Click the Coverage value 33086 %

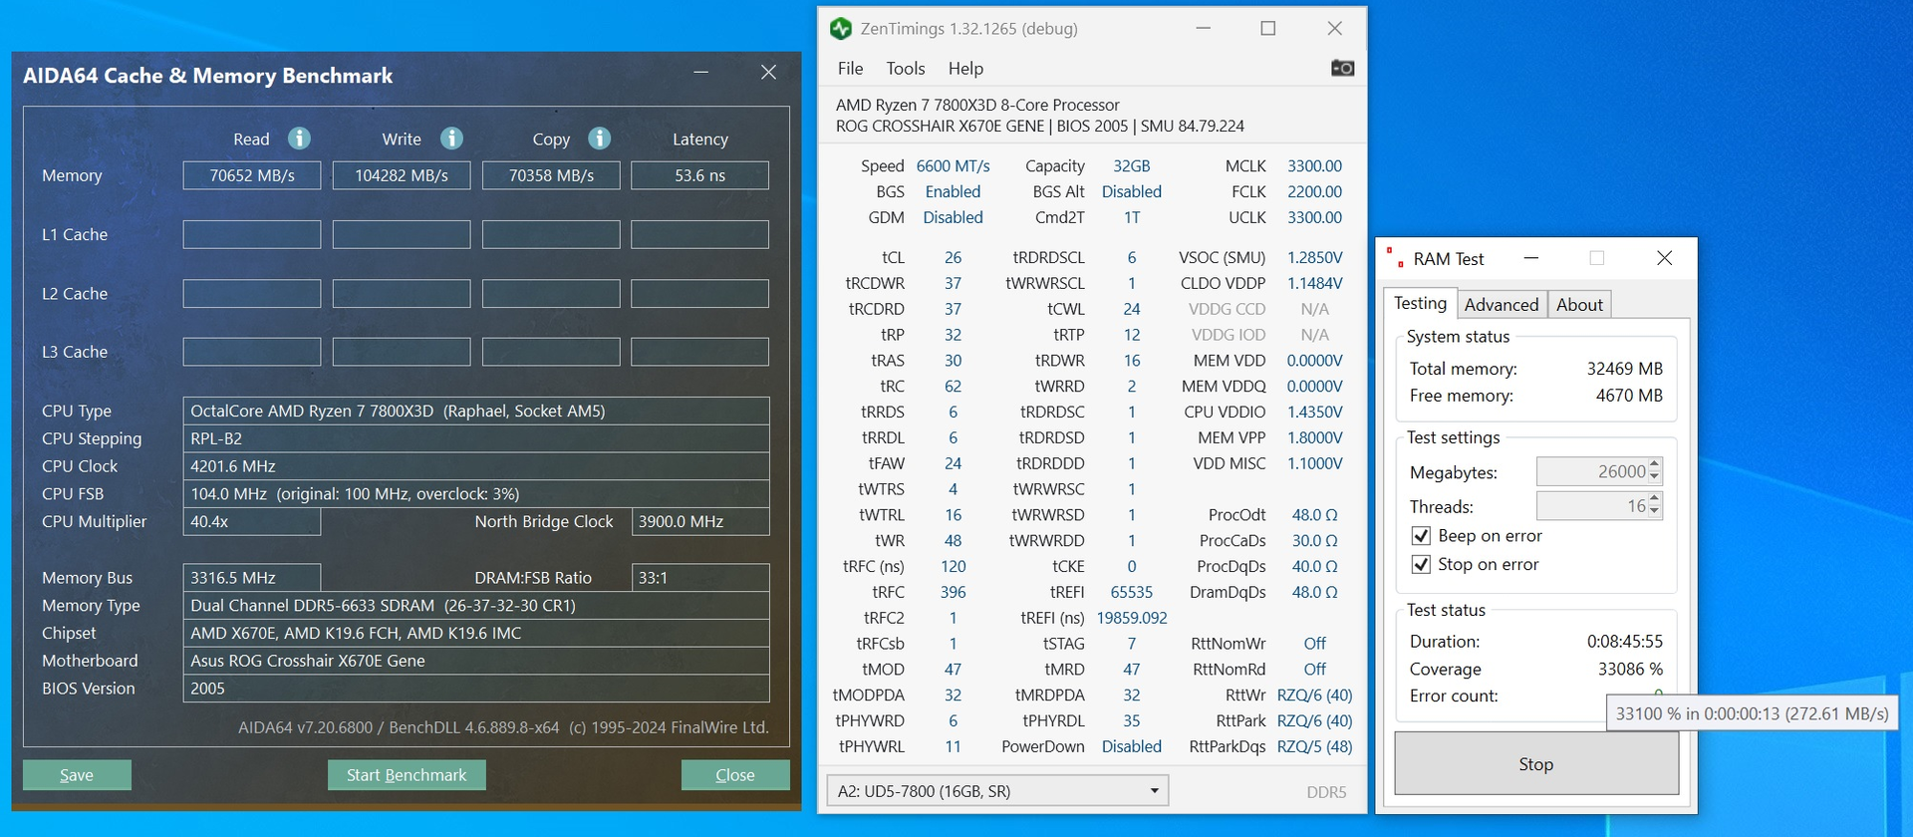coord(1630,670)
